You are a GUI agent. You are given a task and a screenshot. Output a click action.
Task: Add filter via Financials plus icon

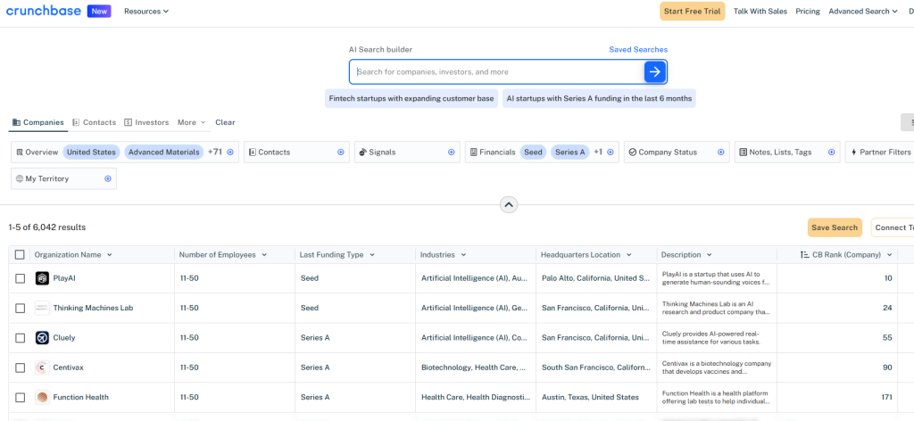pos(611,152)
